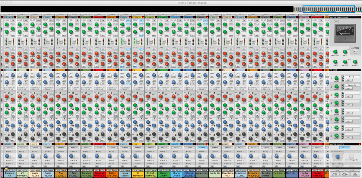Click the Master Compressor Threshold knob
Screen dimensions: 362x178
335,51
